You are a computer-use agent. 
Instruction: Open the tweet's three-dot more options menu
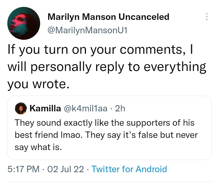point(206,16)
